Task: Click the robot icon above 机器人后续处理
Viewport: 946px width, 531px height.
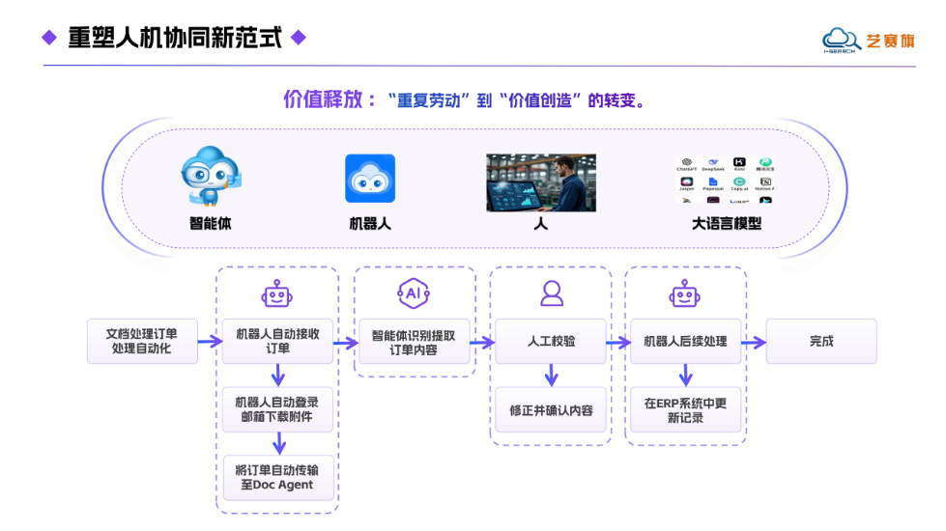Action: click(x=685, y=293)
